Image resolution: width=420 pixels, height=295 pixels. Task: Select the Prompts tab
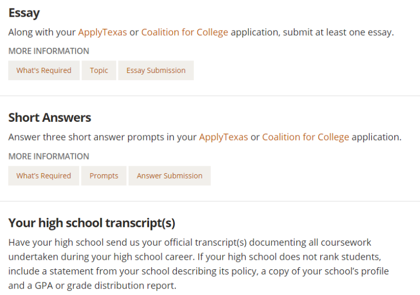coord(104,176)
